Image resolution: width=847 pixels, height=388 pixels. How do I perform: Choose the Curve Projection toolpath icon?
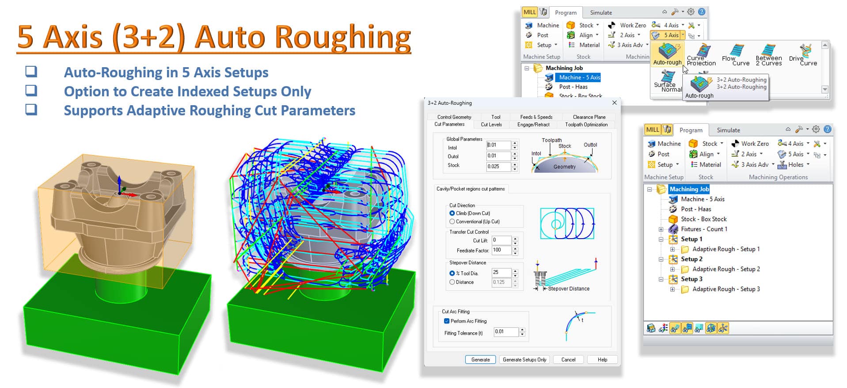(x=702, y=51)
